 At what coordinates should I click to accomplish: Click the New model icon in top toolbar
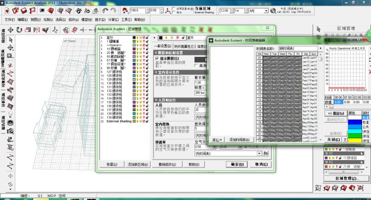[x=7, y=11]
